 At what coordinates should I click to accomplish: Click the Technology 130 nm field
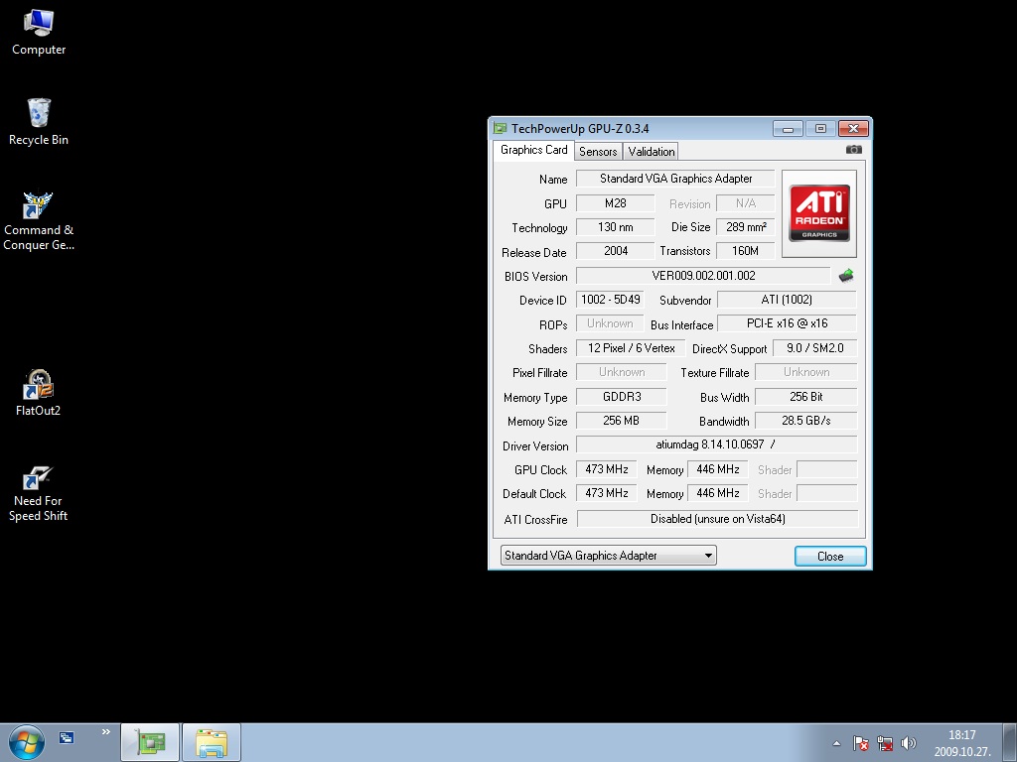pyautogui.click(x=616, y=227)
